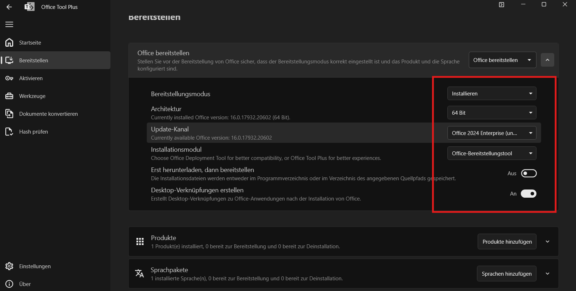Click the Aktivieren key icon

[x=9, y=78]
